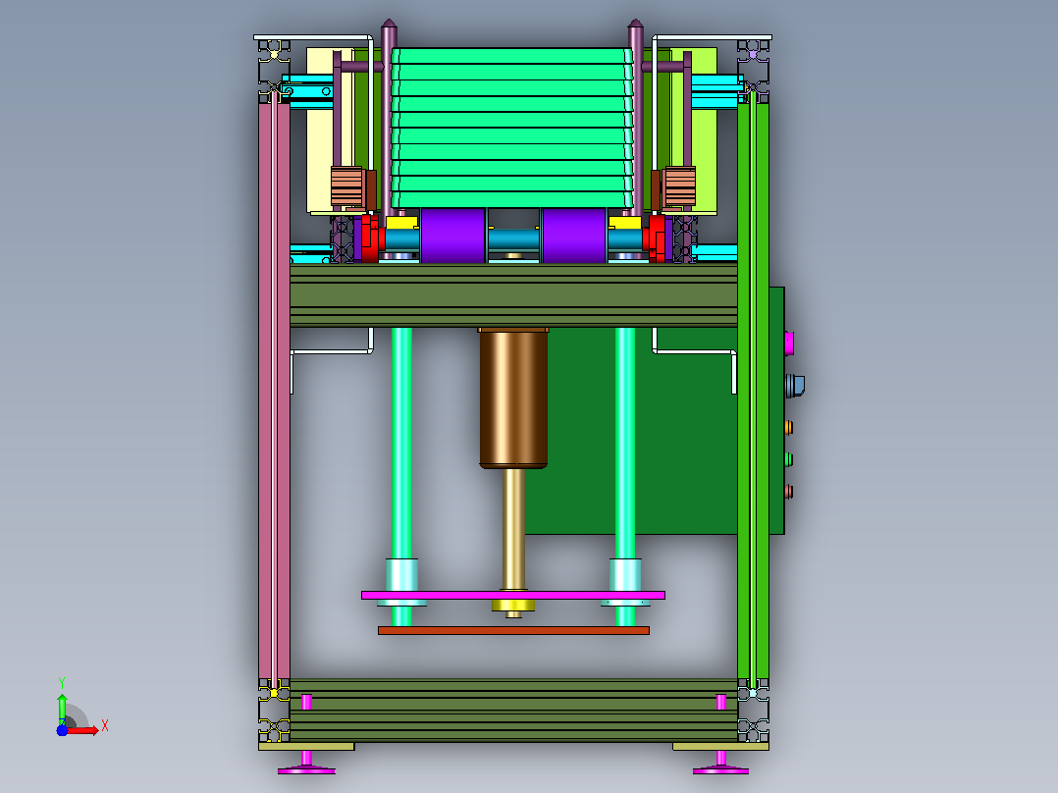Viewport: 1058px width, 793px height.
Task: Select the blue Z axis dot on the triad
Action: (x=62, y=730)
